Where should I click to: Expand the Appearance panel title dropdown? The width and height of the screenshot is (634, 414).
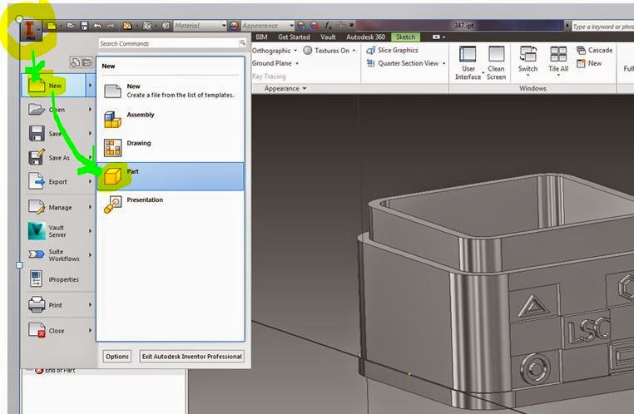305,88
